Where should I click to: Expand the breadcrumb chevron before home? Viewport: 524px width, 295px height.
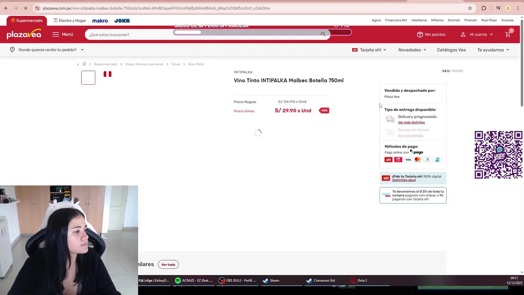coord(78,64)
